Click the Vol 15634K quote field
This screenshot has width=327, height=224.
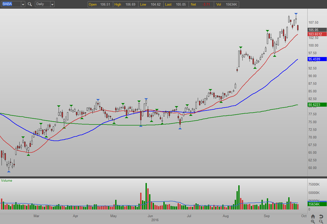226,4
